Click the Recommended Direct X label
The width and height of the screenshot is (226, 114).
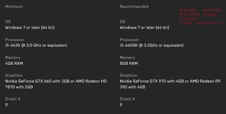click(127, 99)
